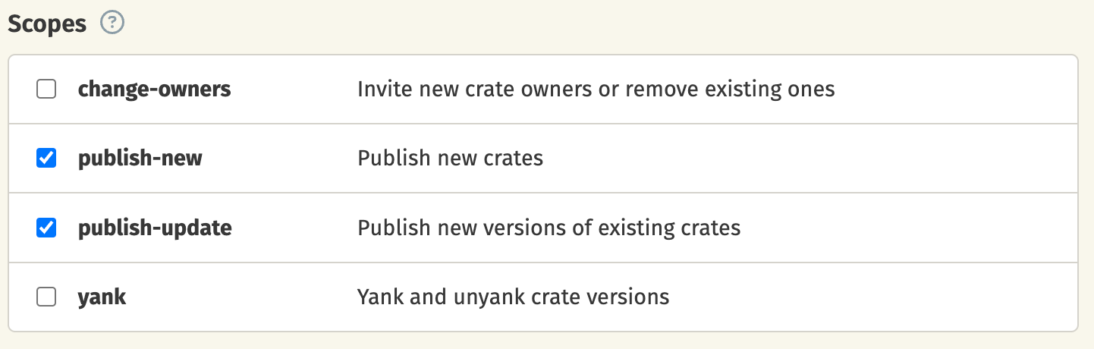Click the Scopes section heading
Screen dimensions: 1094x349
47,24
